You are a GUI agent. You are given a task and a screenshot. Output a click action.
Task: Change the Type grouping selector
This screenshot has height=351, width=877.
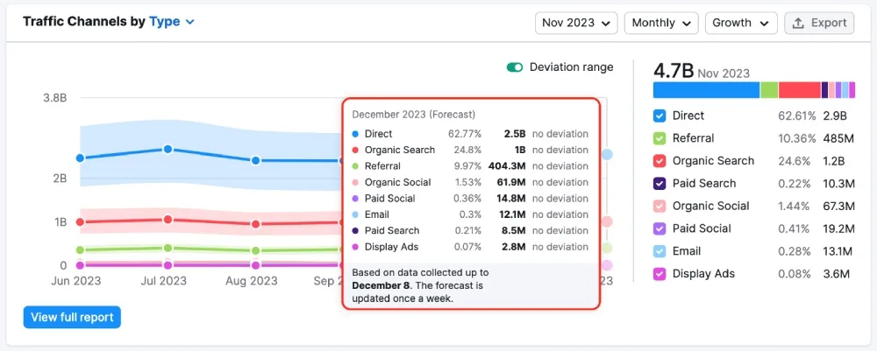[x=172, y=22]
